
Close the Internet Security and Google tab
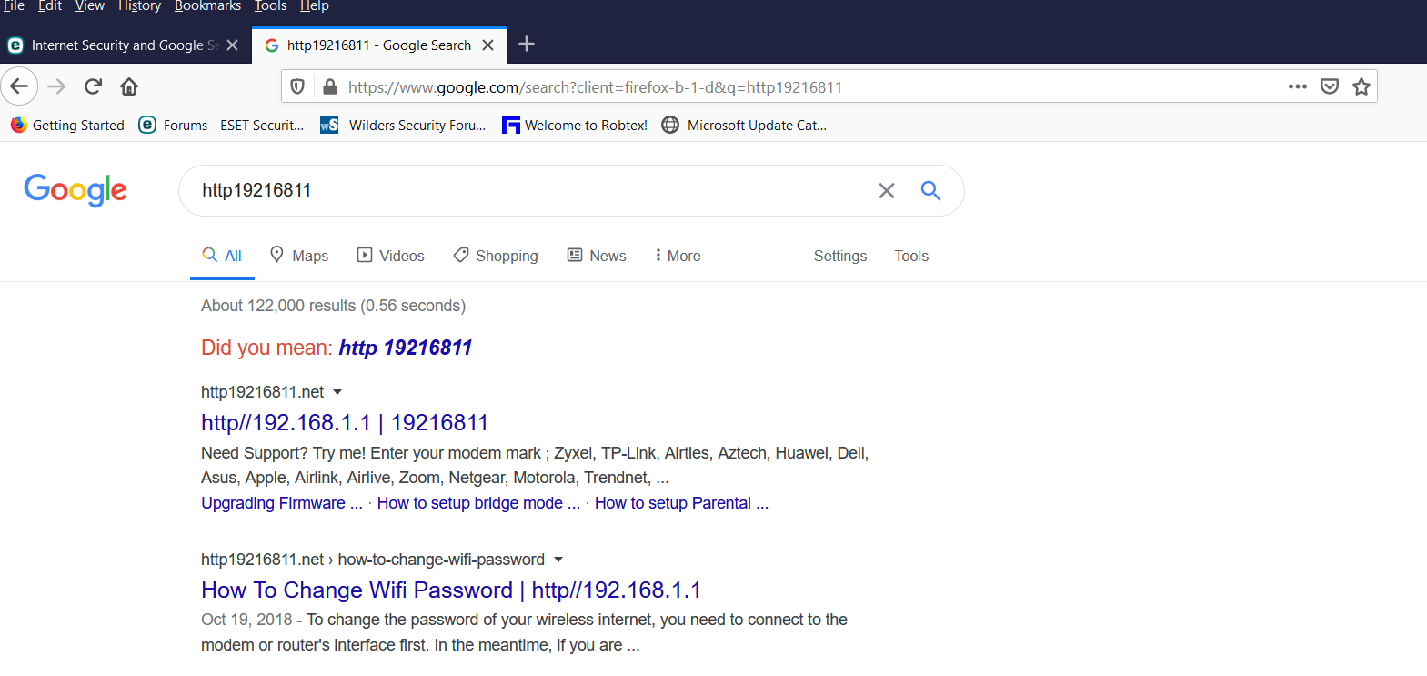coord(232,45)
